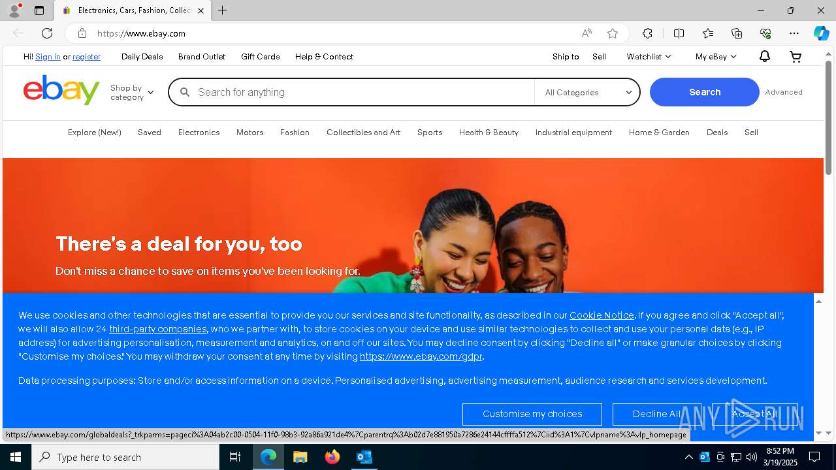The width and height of the screenshot is (836, 470).
Task: Click the blue Search button
Action: pos(705,92)
